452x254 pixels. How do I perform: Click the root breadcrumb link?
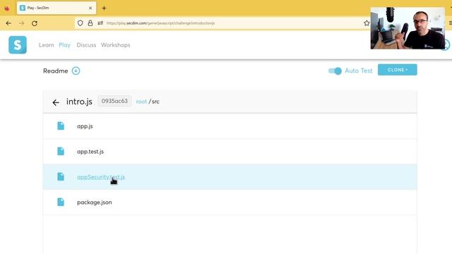[141, 102]
